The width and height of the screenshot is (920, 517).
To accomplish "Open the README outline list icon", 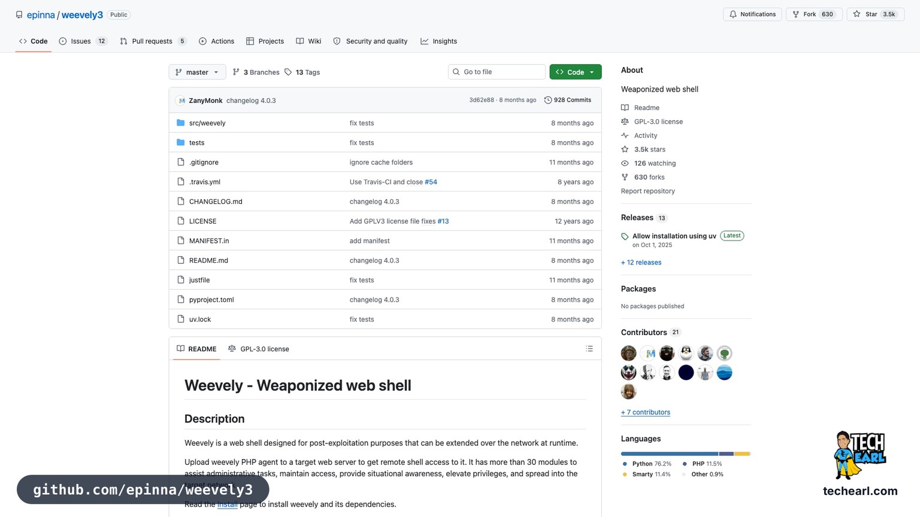I will (x=589, y=349).
